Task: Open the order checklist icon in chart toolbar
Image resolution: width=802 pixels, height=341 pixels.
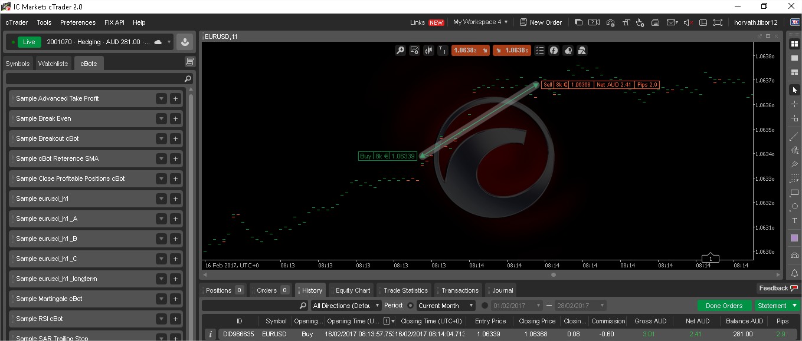Action: [539, 51]
